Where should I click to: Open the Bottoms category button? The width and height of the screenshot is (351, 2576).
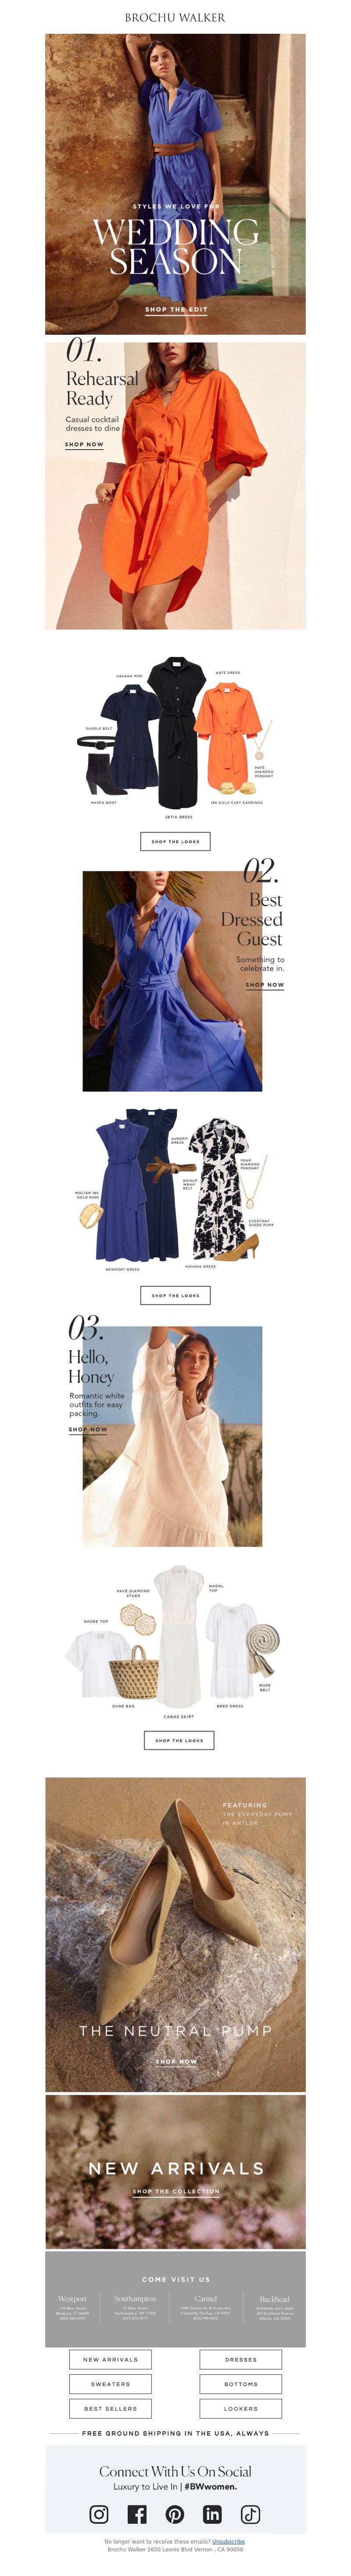[x=241, y=2384]
